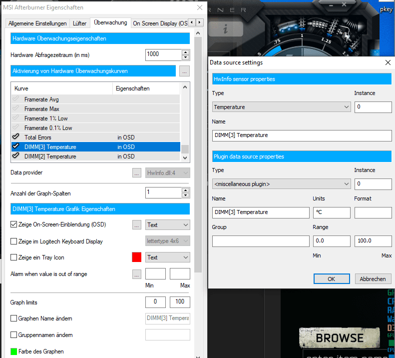Toggle Framerate Avg curve checkmark
The width and height of the screenshot is (395, 358).
(15, 98)
